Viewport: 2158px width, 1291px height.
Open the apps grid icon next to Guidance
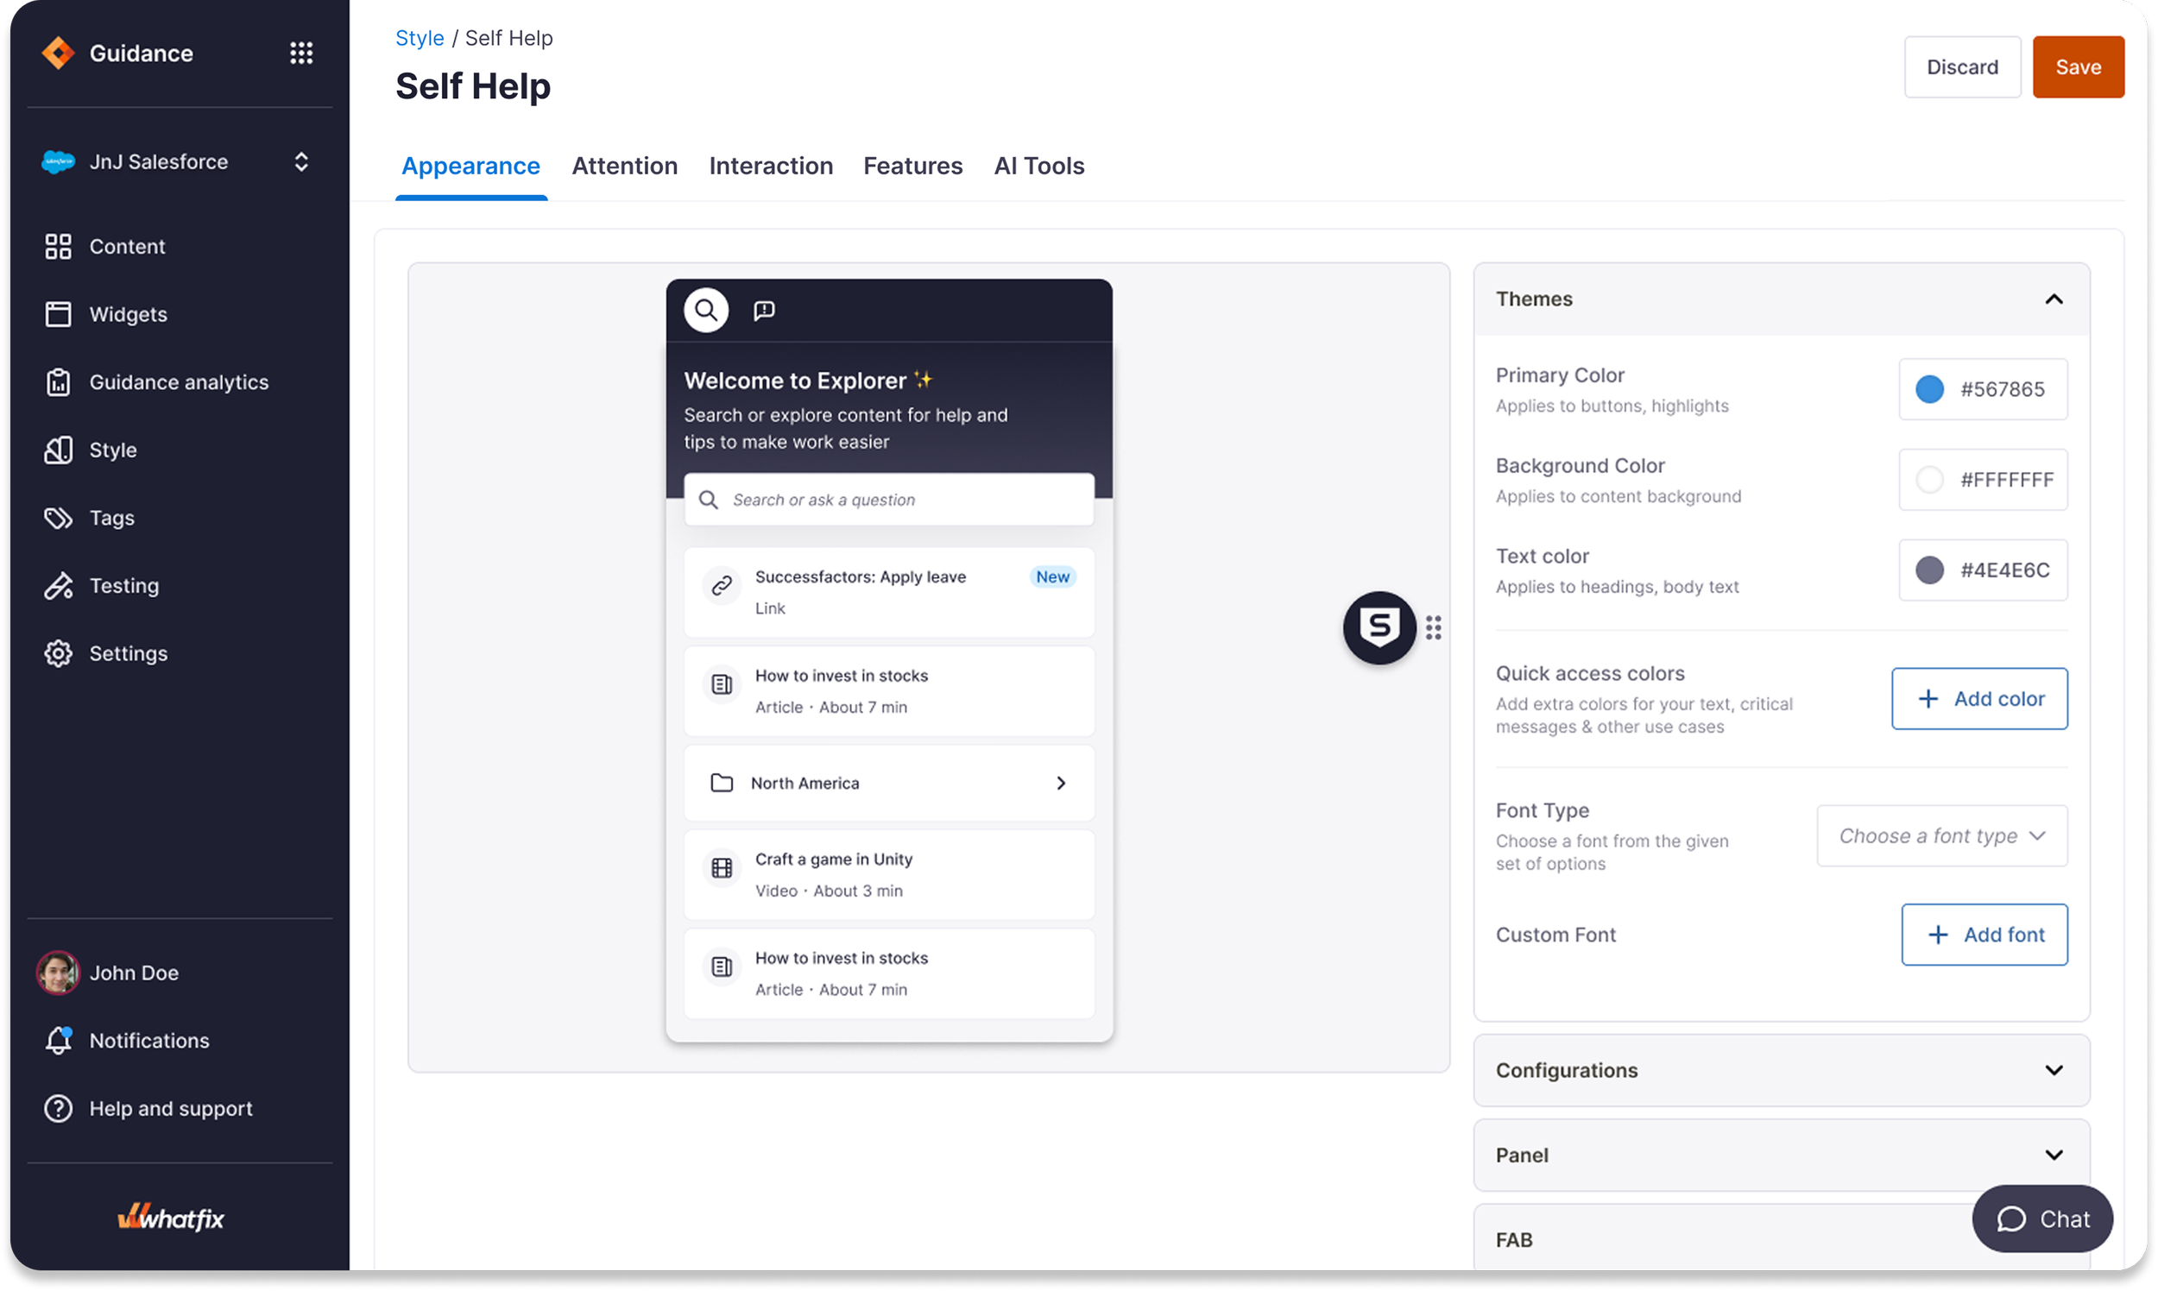301,53
